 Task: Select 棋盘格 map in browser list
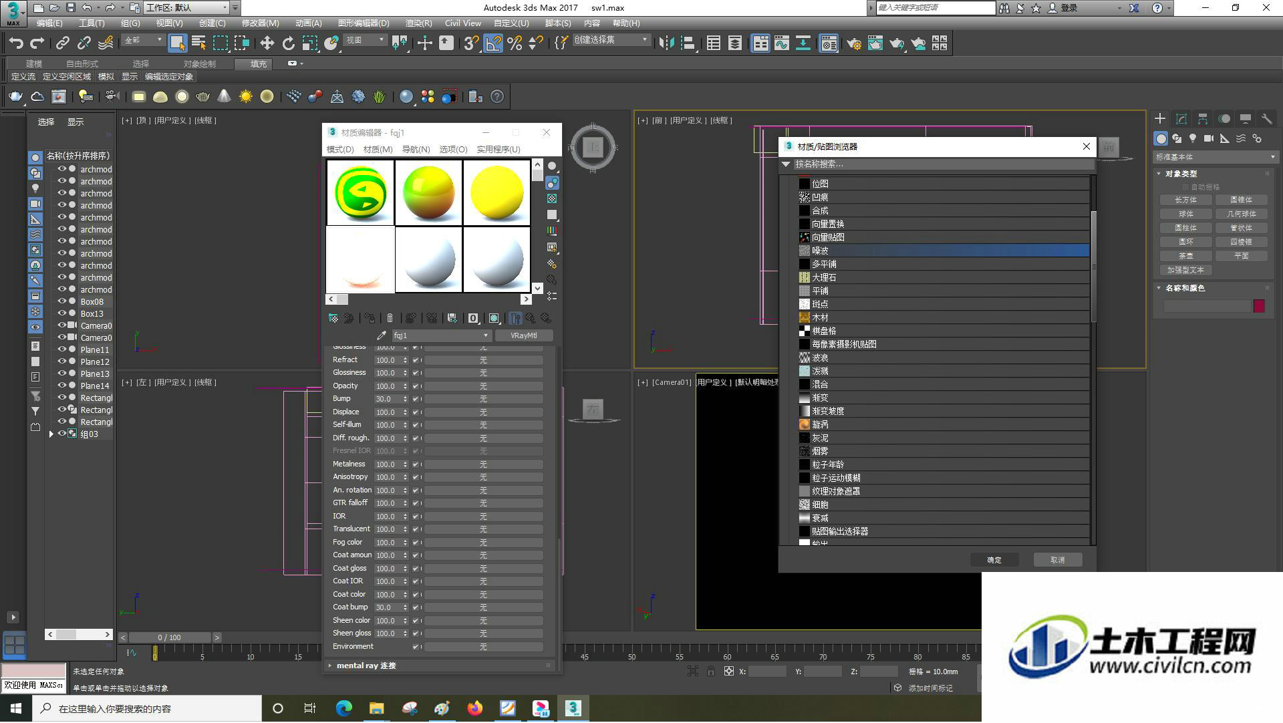(x=944, y=331)
